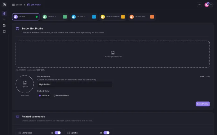The image size is (217, 135).
Task: Toggle the /prefix command switch
Action: tap(106, 133)
